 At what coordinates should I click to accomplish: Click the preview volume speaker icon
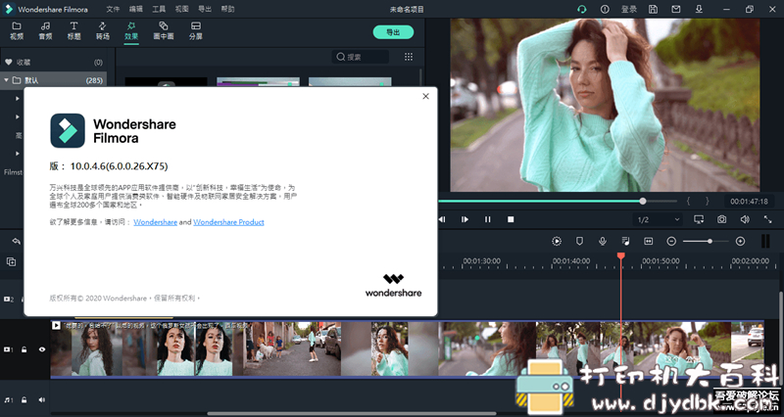coord(745,219)
